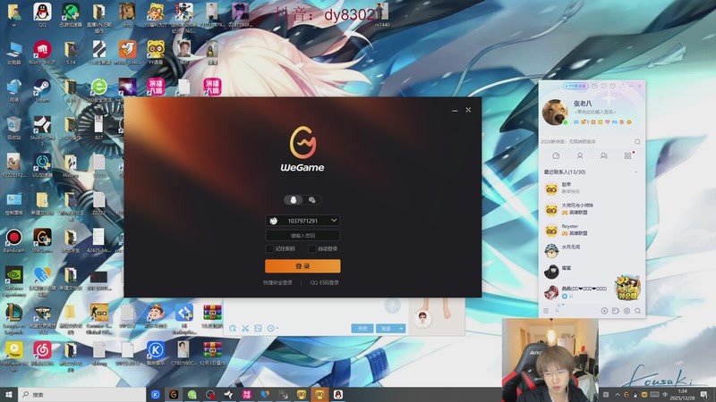Open the PotPlayer desktop shortcut
The width and height of the screenshot is (716, 402).
point(13,356)
